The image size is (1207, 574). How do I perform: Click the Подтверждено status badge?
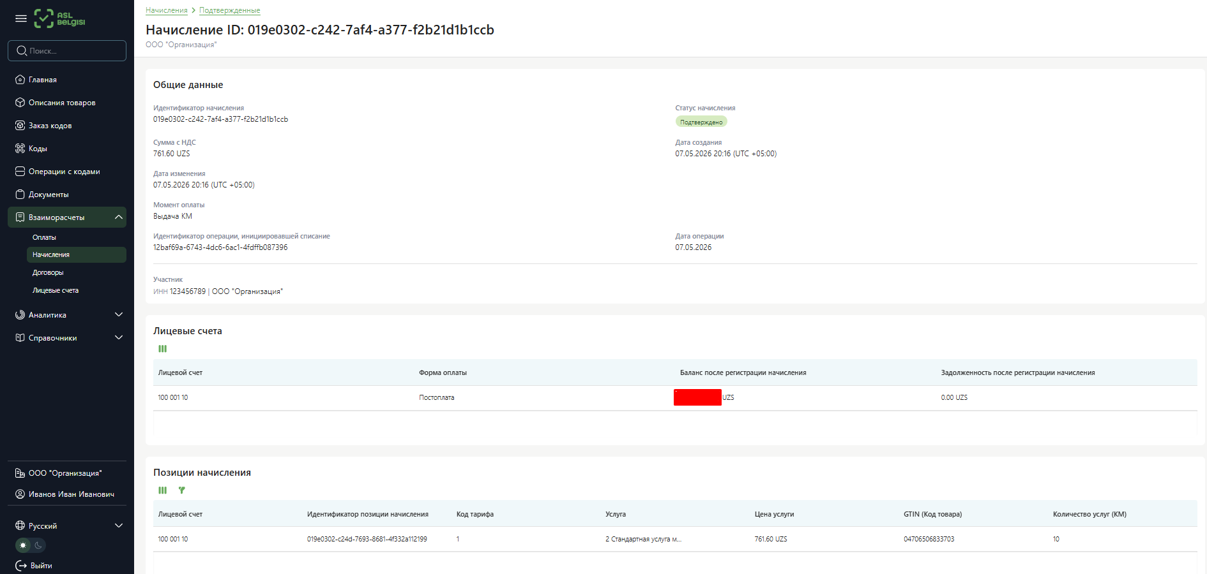click(701, 122)
